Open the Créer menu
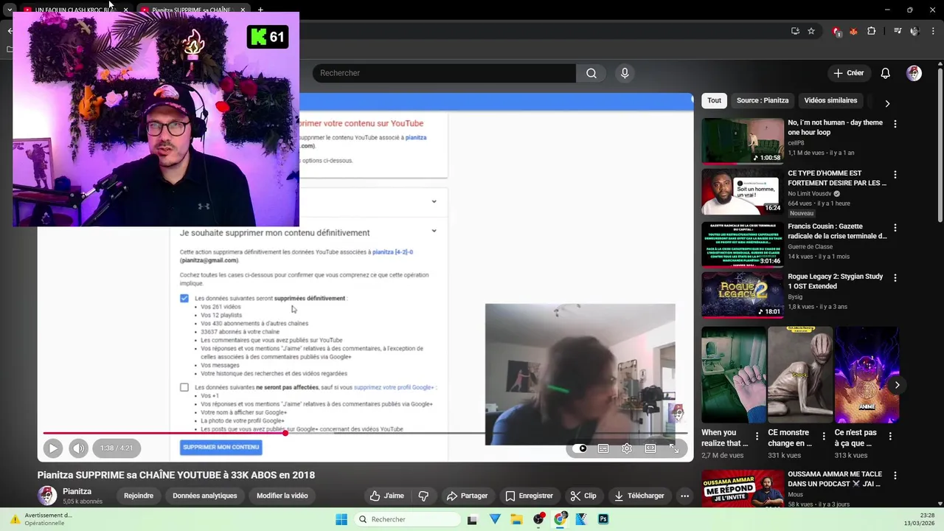The width and height of the screenshot is (944, 531). 849,73
